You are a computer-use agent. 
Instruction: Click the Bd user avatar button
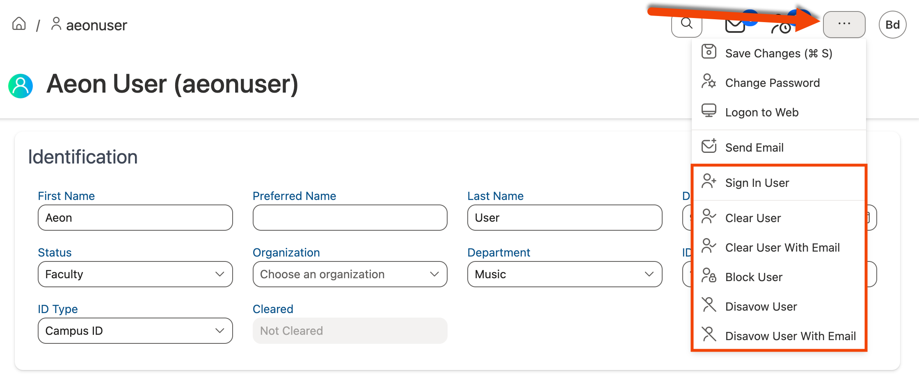coord(892,25)
